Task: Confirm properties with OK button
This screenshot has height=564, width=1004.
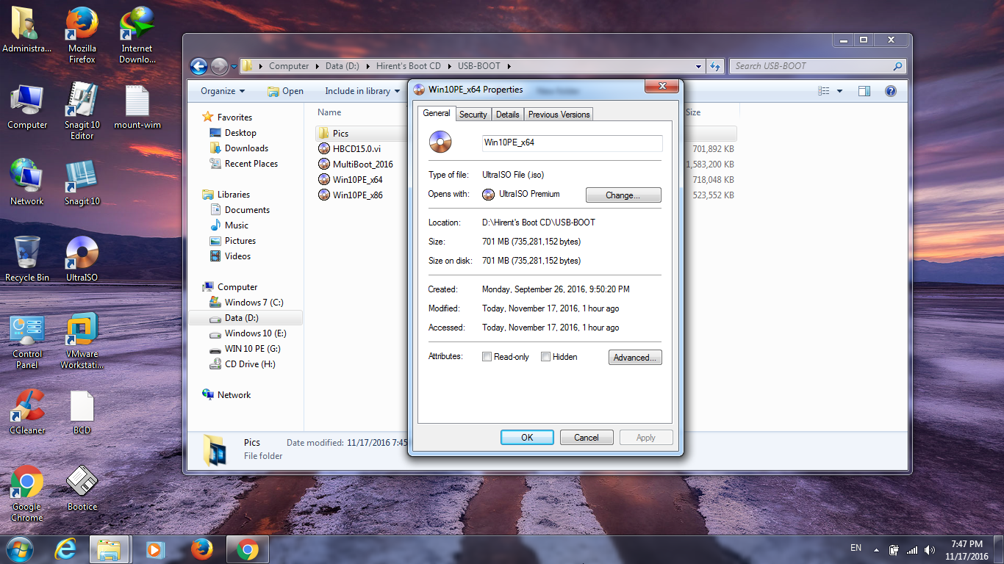Action: [527, 438]
